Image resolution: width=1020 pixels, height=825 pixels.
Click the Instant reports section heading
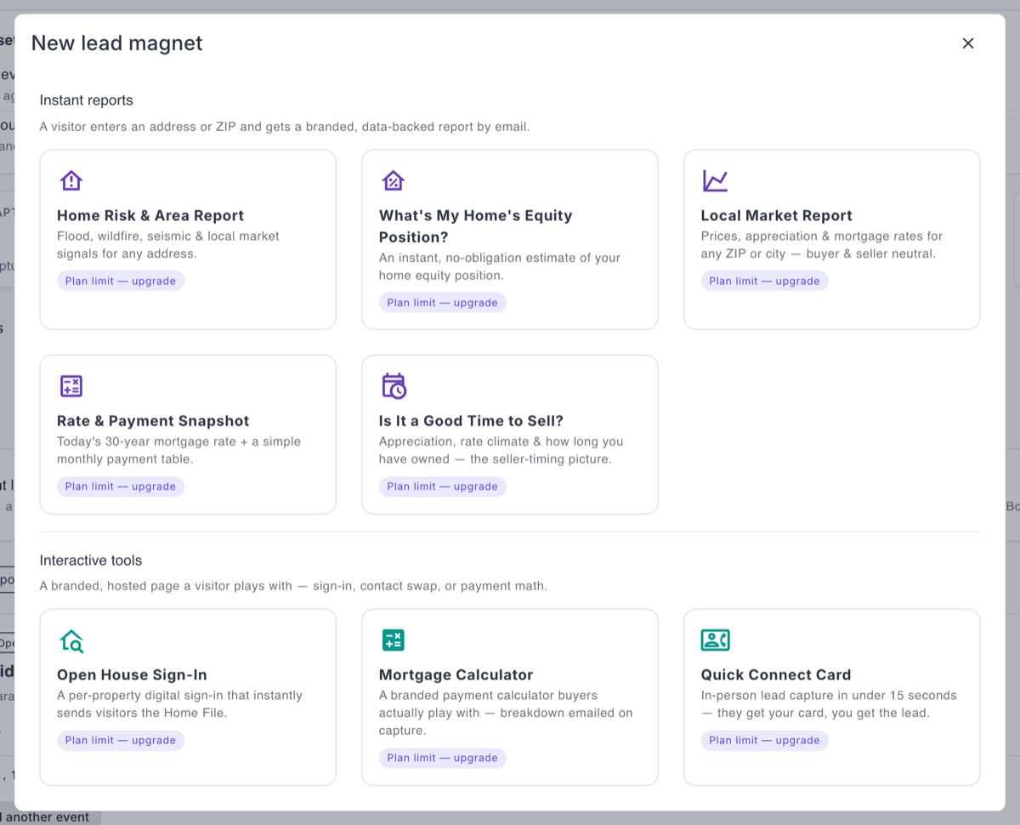[x=86, y=100]
